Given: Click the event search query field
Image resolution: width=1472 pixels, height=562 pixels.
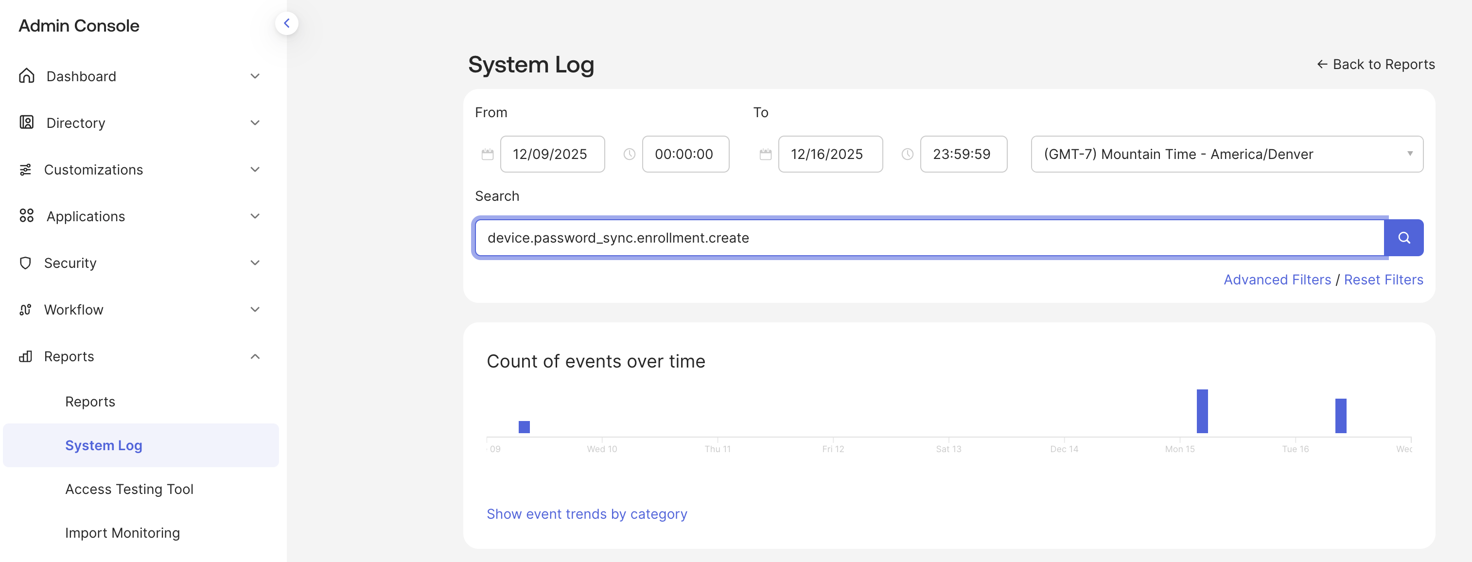Looking at the screenshot, I should (929, 238).
